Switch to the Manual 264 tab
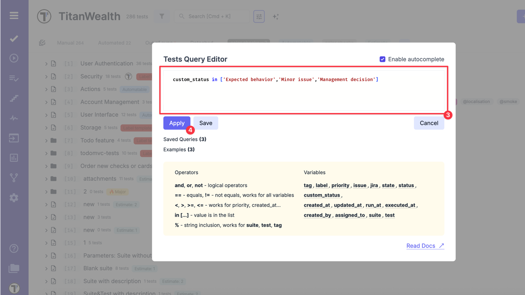 [70, 43]
